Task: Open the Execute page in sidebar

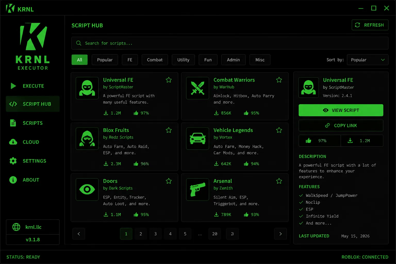Action: click(x=33, y=86)
